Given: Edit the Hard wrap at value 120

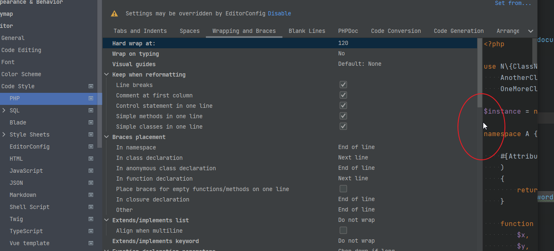Looking at the screenshot, I should tap(343, 43).
